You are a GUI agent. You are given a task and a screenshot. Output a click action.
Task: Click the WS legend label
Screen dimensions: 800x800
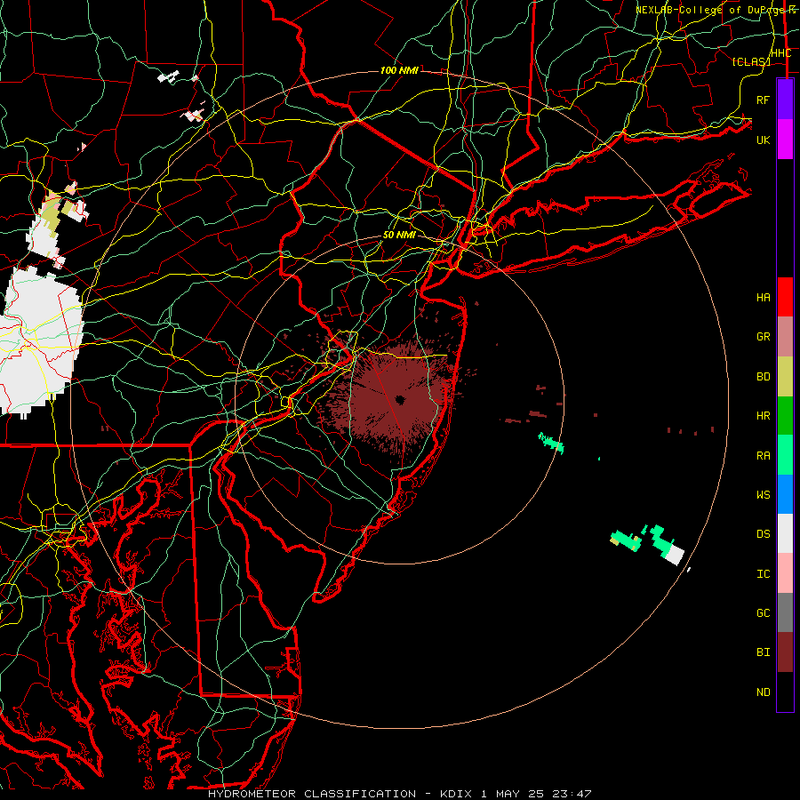[763, 494]
